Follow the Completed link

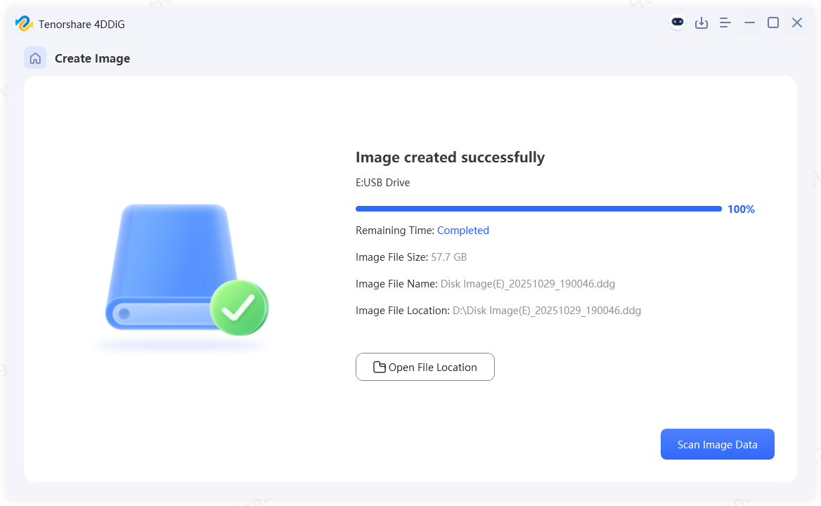[463, 230]
